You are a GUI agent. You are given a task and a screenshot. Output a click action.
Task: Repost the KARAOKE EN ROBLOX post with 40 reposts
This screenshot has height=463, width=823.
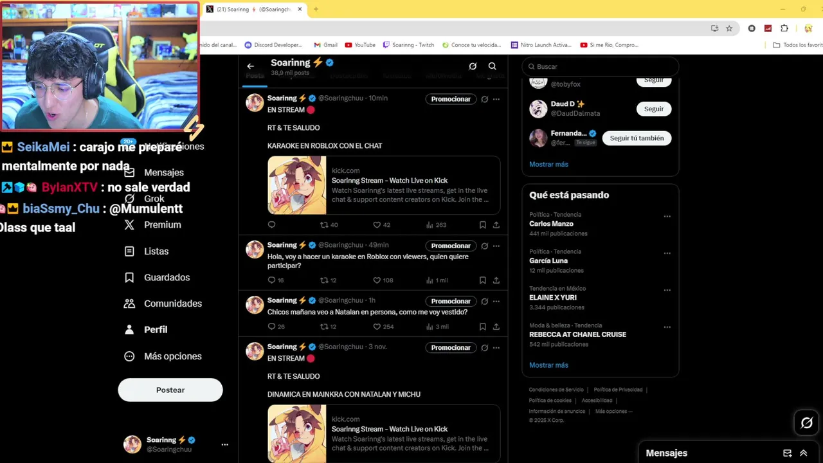[x=329, y=225]
